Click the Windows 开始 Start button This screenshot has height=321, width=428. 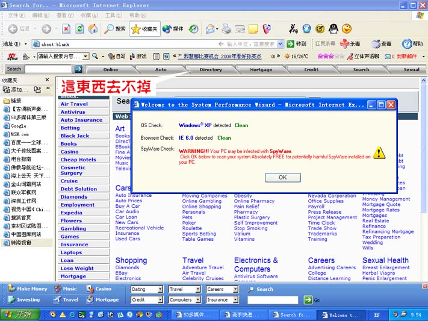coord(20,315)
